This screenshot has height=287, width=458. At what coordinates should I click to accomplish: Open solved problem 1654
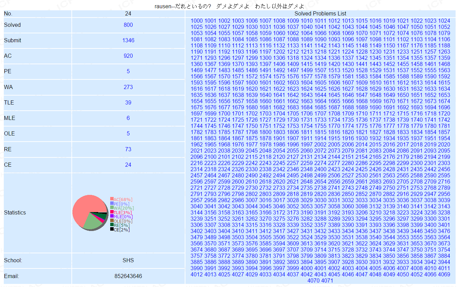coord(197,101)
